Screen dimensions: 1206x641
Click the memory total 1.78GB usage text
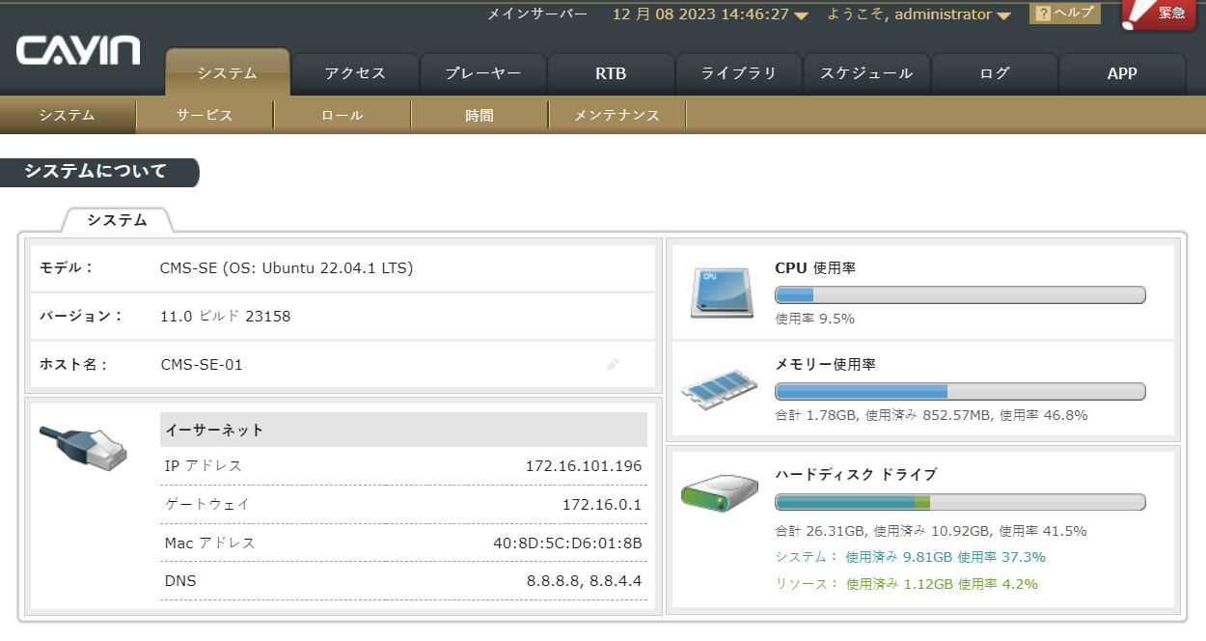pos(932,415)
